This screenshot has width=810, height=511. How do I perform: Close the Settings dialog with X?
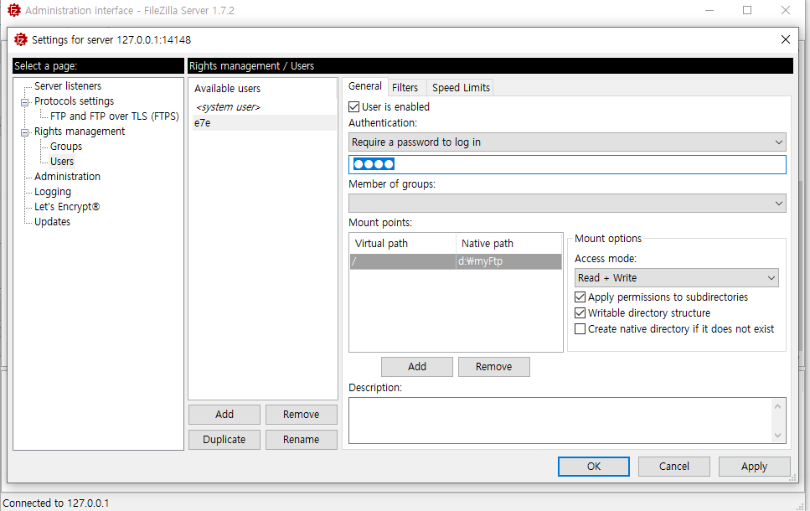pyautogui.click(x=785, y=39)
